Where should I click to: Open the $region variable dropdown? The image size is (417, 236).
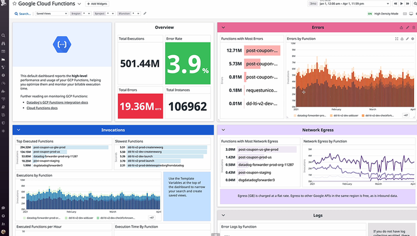click(81, 13)
